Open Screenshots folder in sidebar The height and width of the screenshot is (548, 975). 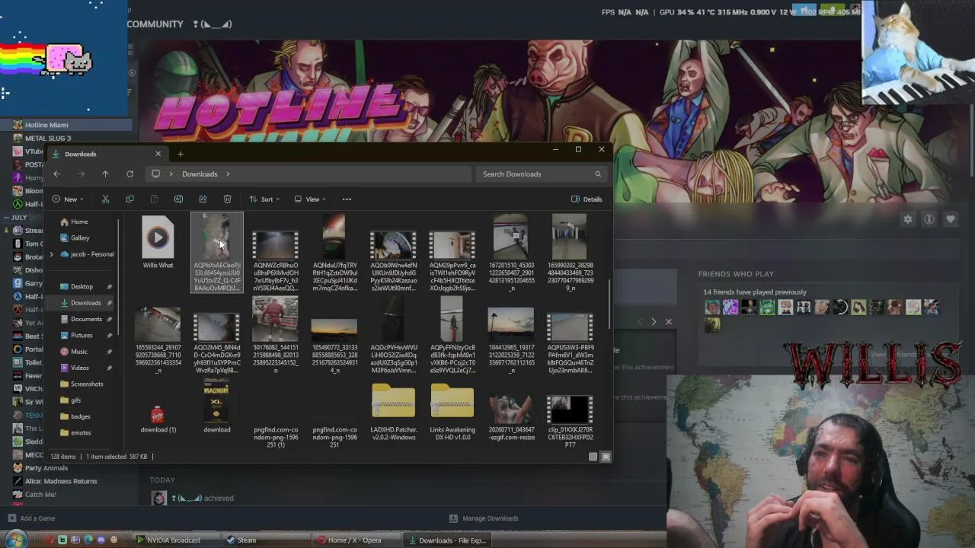point(87,384)
